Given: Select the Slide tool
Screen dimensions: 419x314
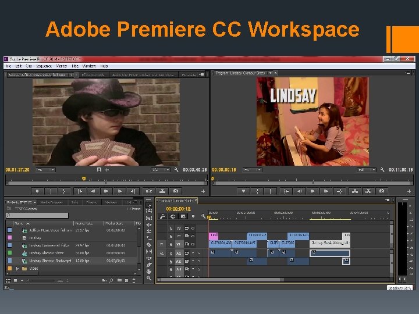Looking at the screenshot, I should [x=149, y=258].
